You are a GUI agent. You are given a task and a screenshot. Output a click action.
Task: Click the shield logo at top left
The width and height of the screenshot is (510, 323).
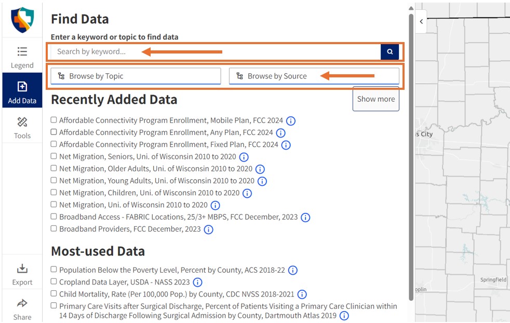22,19
